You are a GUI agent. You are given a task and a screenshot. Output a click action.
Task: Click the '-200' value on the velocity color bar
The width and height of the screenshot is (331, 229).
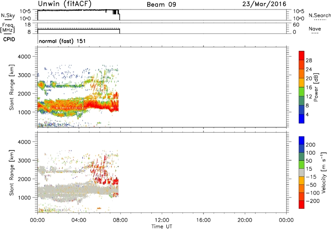click(x=313, y=201)
